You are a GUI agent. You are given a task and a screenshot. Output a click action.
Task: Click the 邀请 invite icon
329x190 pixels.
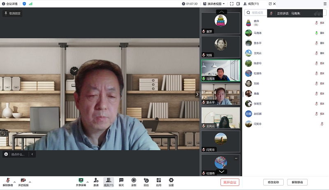96,181
